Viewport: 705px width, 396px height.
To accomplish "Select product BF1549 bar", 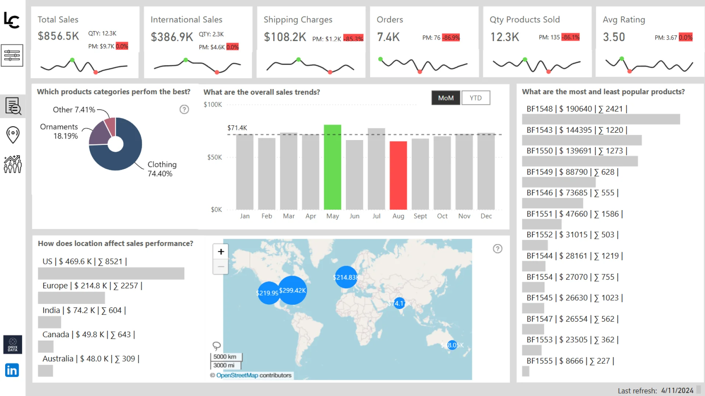I will coord(559,182).
